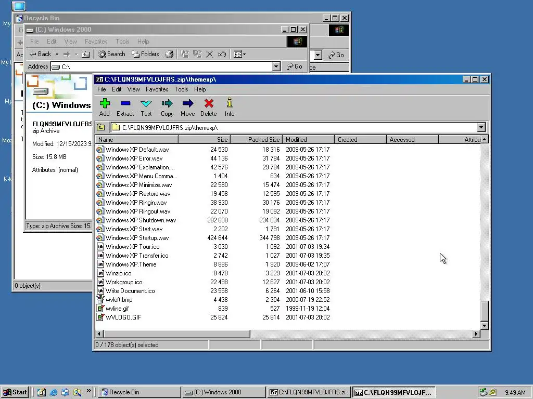Image resolution: width=533 pixels, height=399 pixels.
Task: Click Go in the Recycle Bin window
Action: pos(336,55)
